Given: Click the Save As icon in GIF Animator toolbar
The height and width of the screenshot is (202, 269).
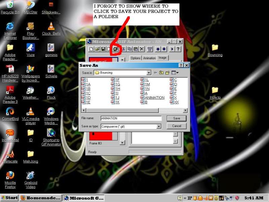Looking at the screenshot, I should point(116,49).
